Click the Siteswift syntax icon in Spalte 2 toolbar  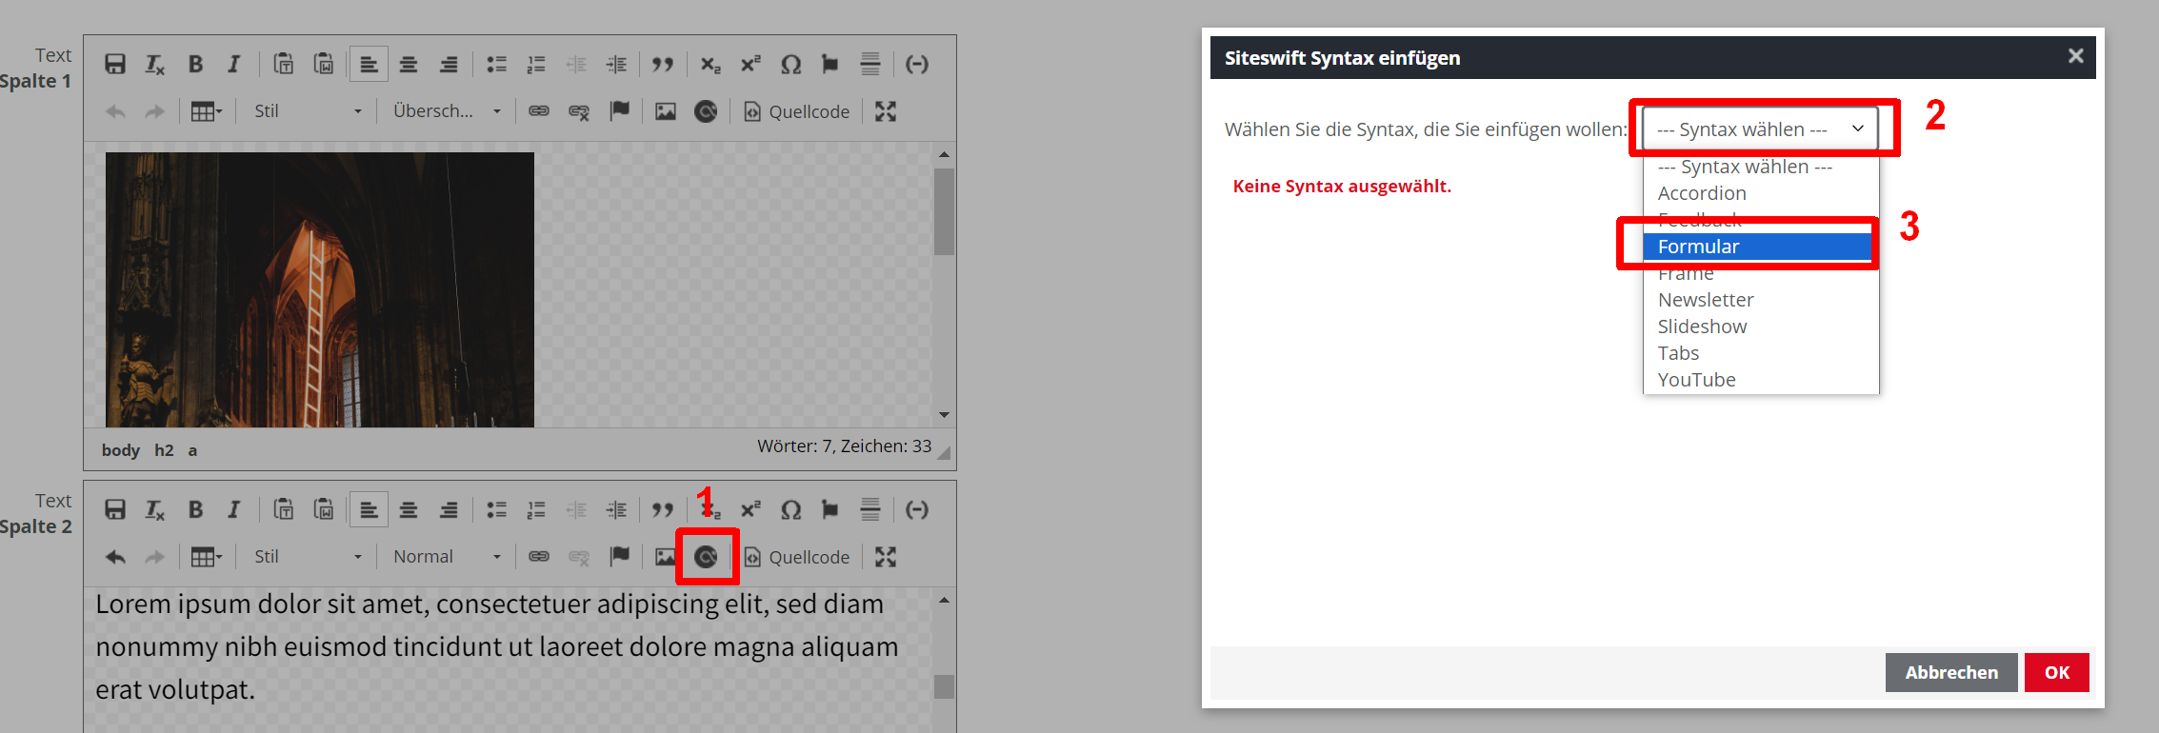tap(706, 557)
